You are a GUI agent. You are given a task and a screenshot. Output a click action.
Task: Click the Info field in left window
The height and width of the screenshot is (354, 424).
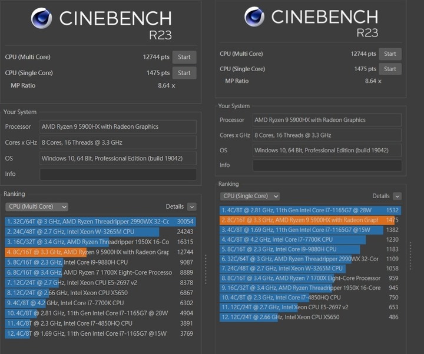[x=118, y=174]
